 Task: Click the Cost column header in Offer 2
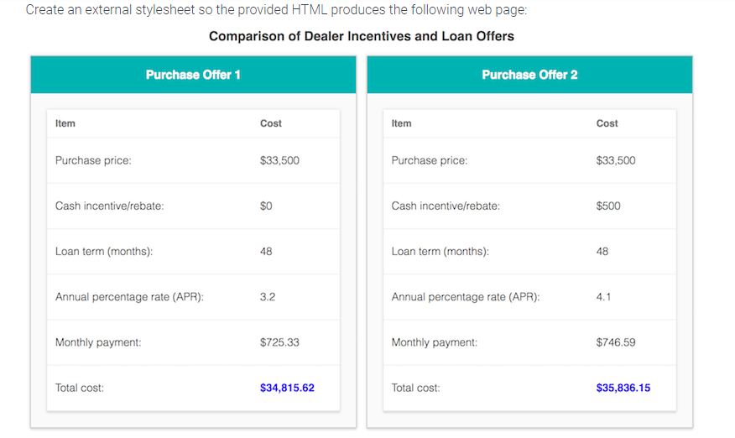tap(607, 123)
